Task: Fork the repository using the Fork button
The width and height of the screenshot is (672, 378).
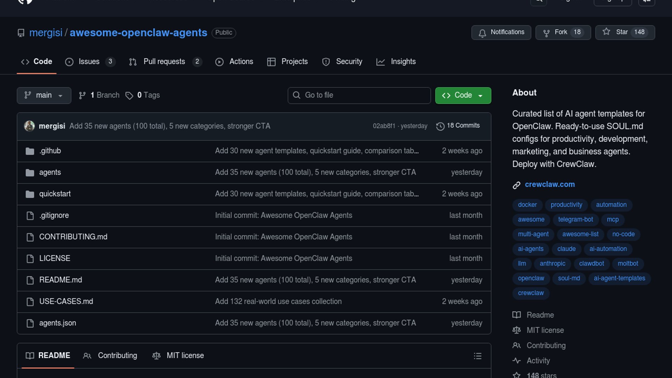Action: (563, 32)
